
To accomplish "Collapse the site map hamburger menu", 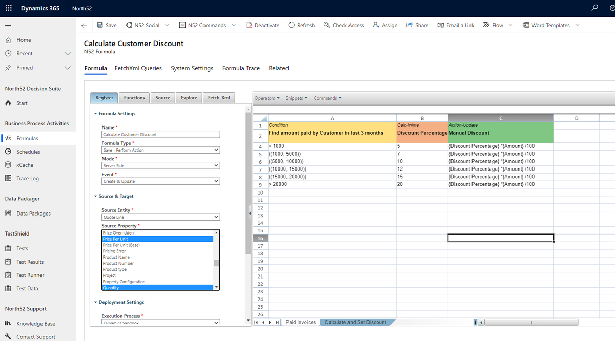I will click(8, 25).
